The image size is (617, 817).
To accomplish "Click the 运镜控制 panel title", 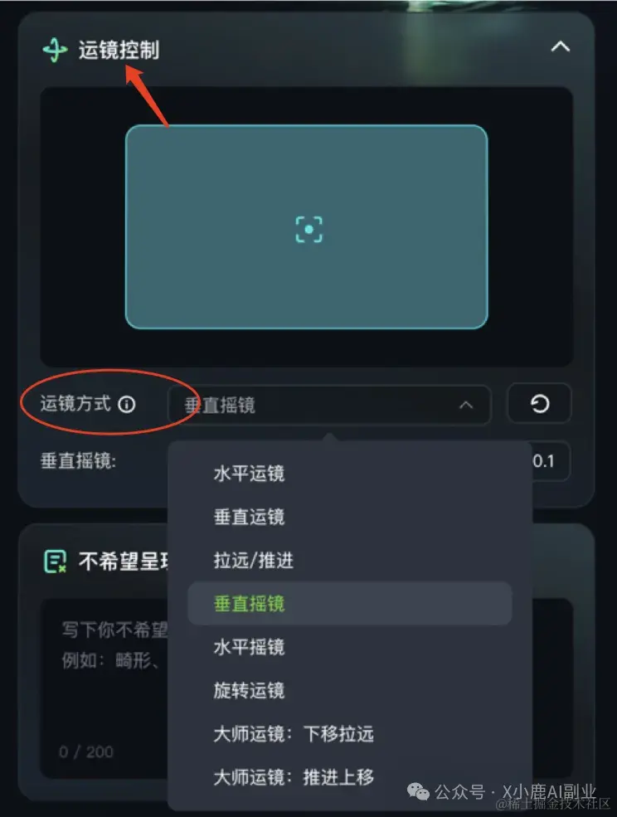I will (x=119, y=51).
